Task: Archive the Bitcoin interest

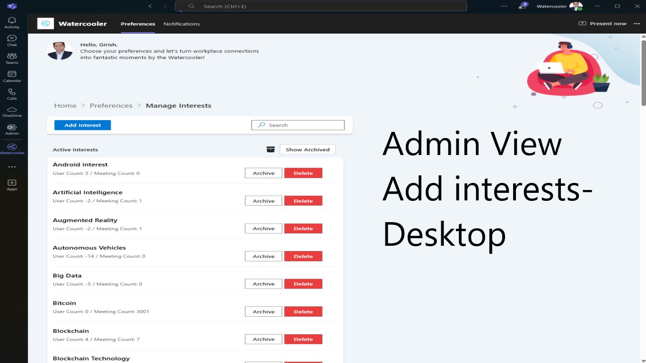Action: [263, 311]
